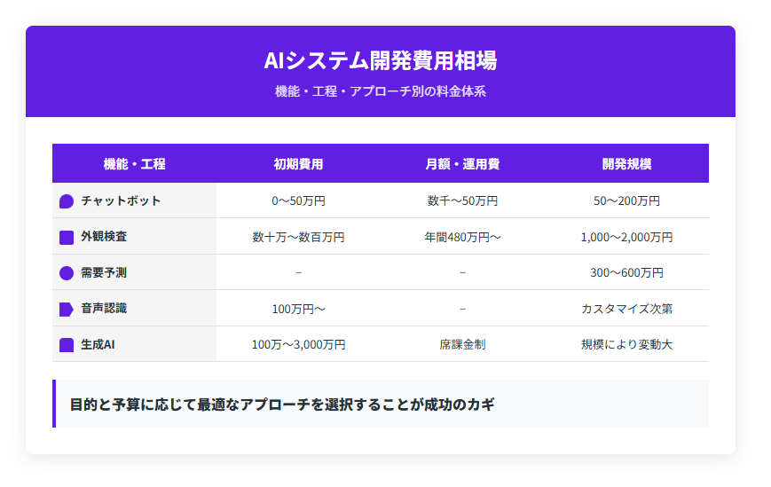Click the 100万〜3,000万円 cell
This screenshot has width=771, height=487.
point(298,345)
